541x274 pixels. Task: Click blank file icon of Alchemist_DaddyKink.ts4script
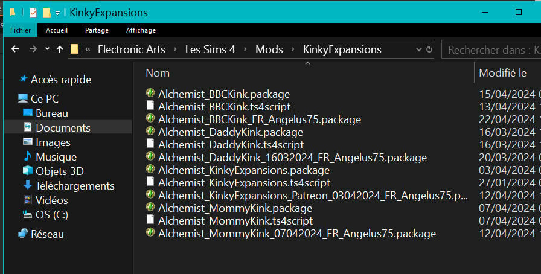click(150, 143)
